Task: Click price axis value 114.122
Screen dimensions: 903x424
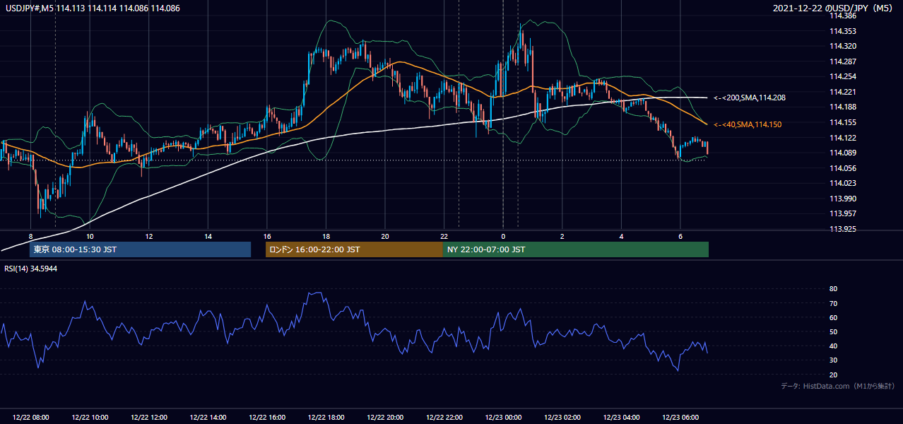Action: [x=843, y=138]
